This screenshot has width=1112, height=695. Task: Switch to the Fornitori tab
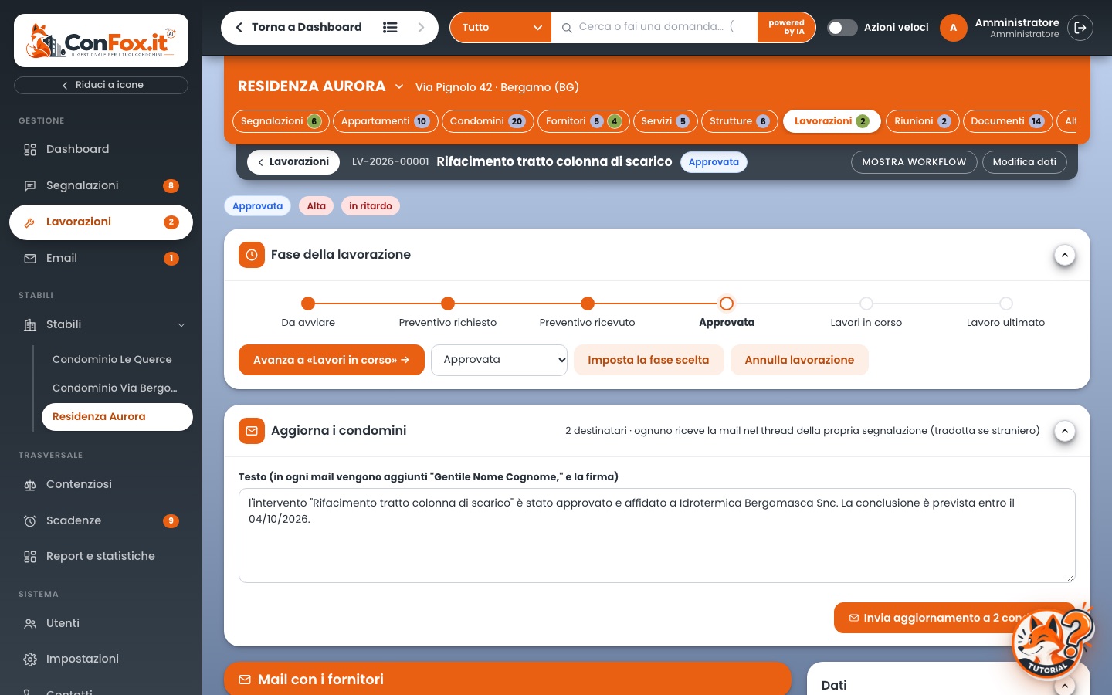click(583, 121)
